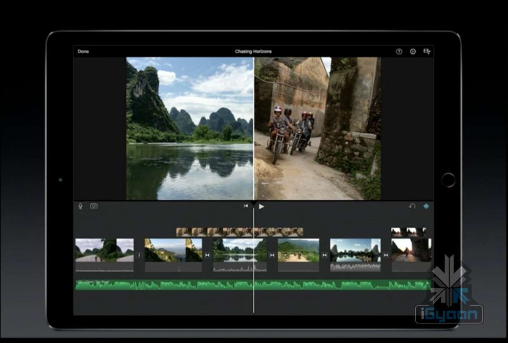Jump to beginning with skip-back button
This screenshot has width=508, height=343.
tap(246, 206)
